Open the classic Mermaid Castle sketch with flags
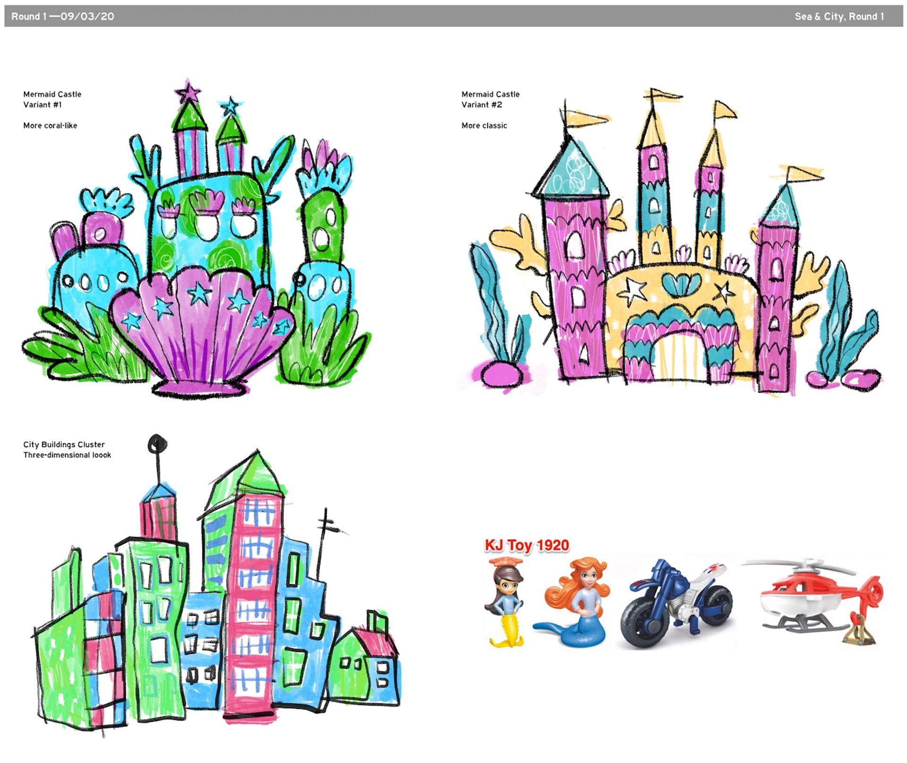Image resolution: width=907 pixels, height=763 pixels. [x=676, y=241]
